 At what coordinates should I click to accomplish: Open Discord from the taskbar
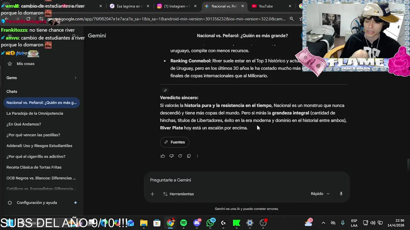197,223
